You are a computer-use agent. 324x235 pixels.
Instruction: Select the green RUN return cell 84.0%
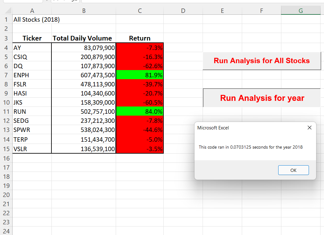pyautogui.click(x=140, y=112)
